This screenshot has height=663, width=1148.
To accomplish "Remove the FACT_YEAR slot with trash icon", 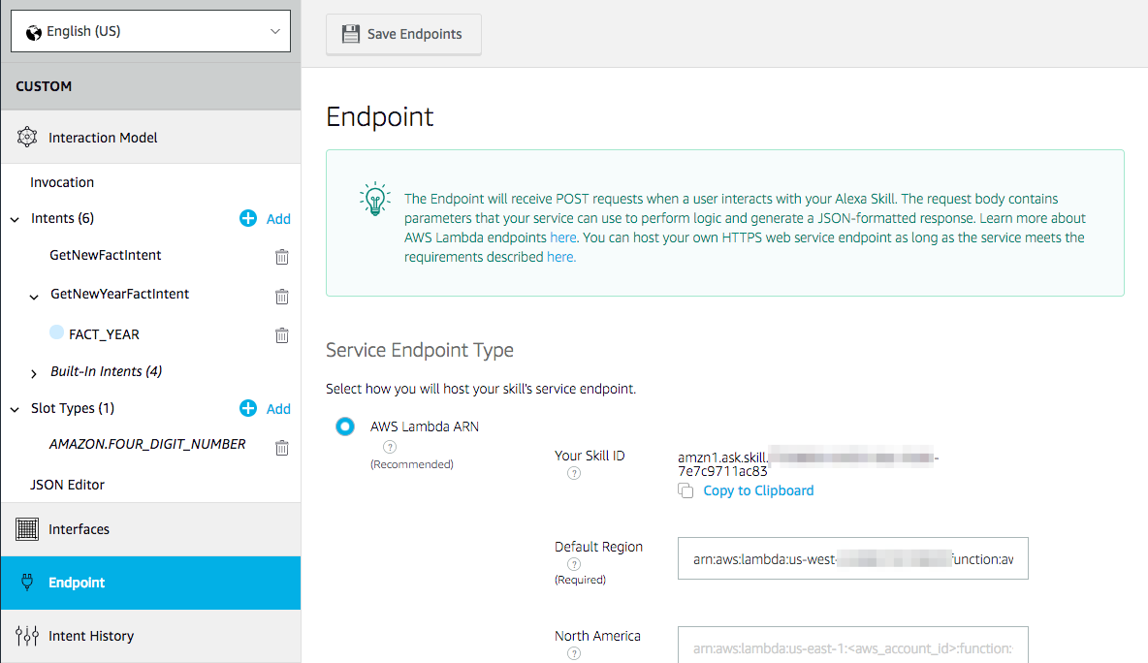I will 282,335.
